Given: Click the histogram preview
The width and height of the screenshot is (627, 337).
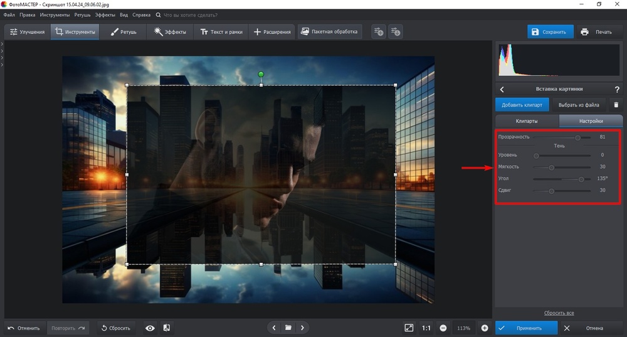Looking at the screenshot, I should point(559,60).
